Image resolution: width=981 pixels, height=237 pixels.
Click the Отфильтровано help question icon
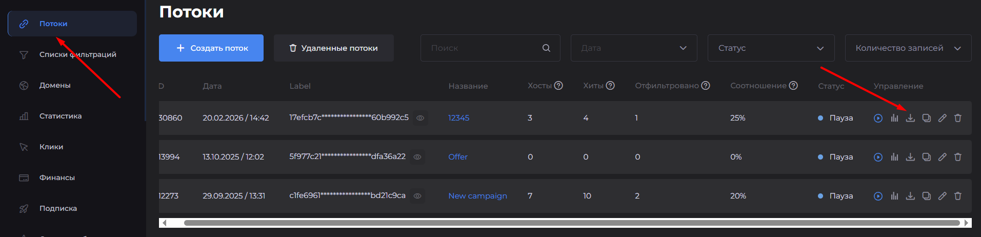pos(706,86)
